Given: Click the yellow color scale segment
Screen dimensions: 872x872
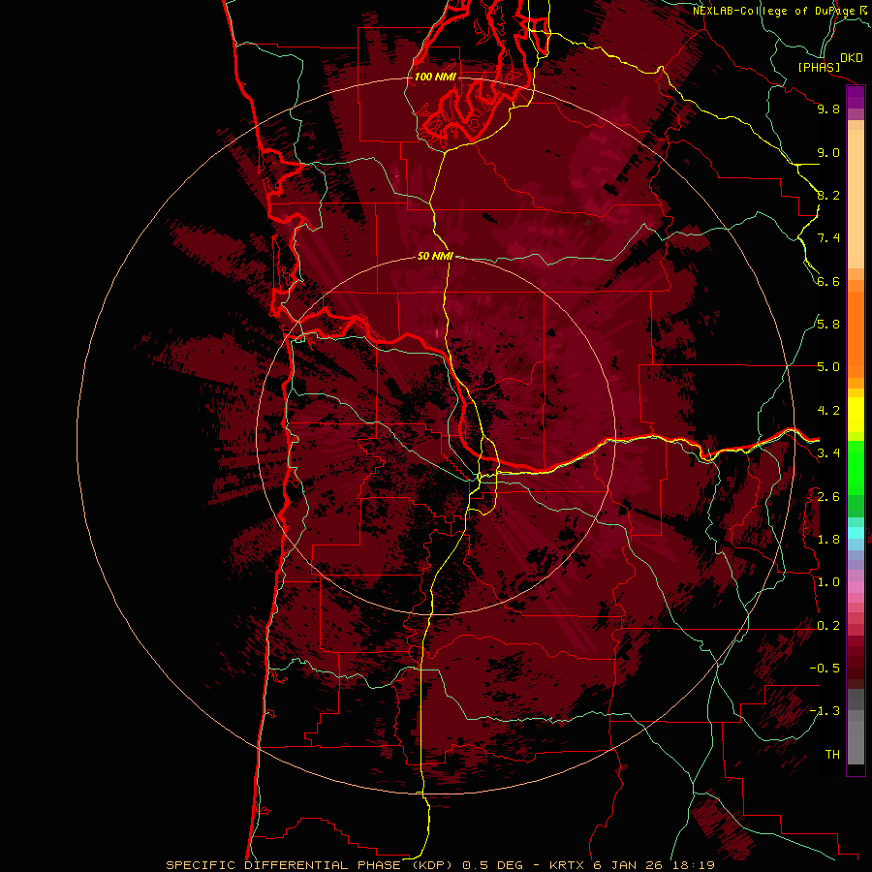Looking at the screenshot, I should 856,415.
